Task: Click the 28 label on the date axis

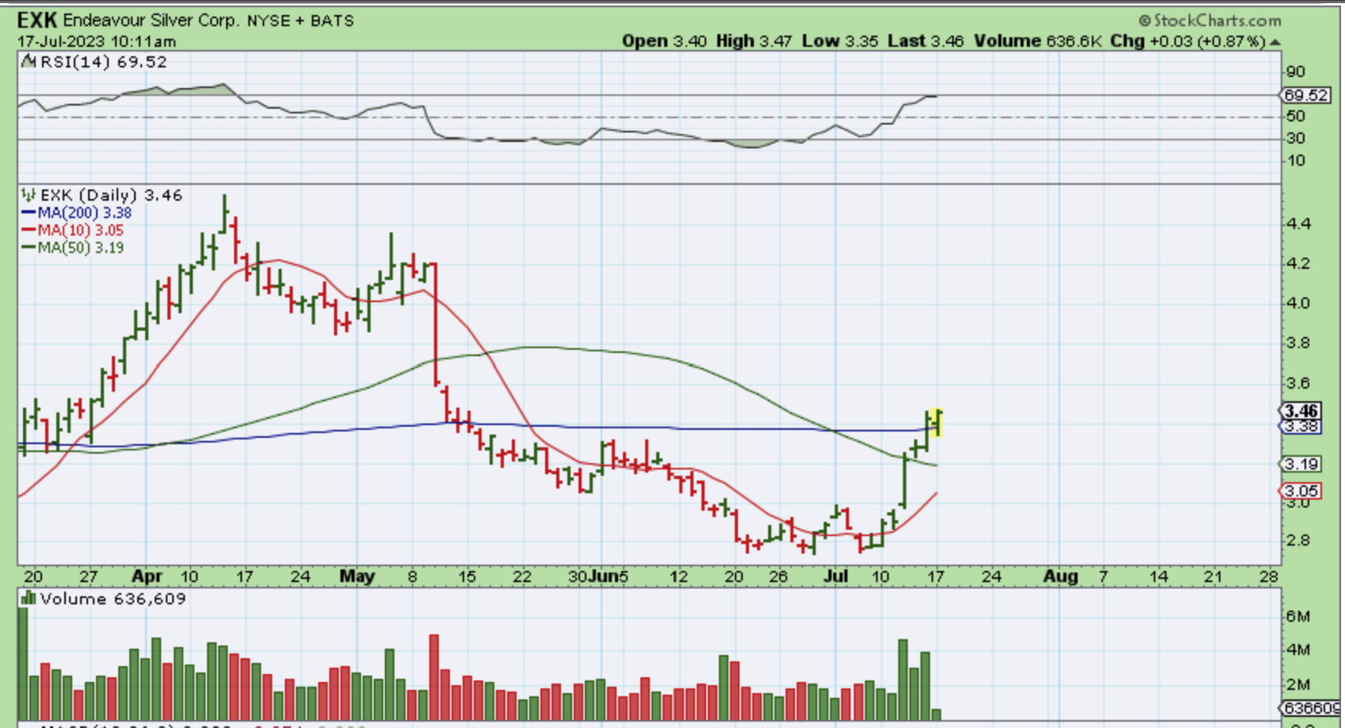Action: click(x=1269, y=577)
